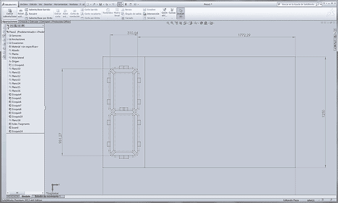Open Geometría de referencia tool
Image resolution: width=338 pixels, height=203 pixels.
tap(165, 12)
